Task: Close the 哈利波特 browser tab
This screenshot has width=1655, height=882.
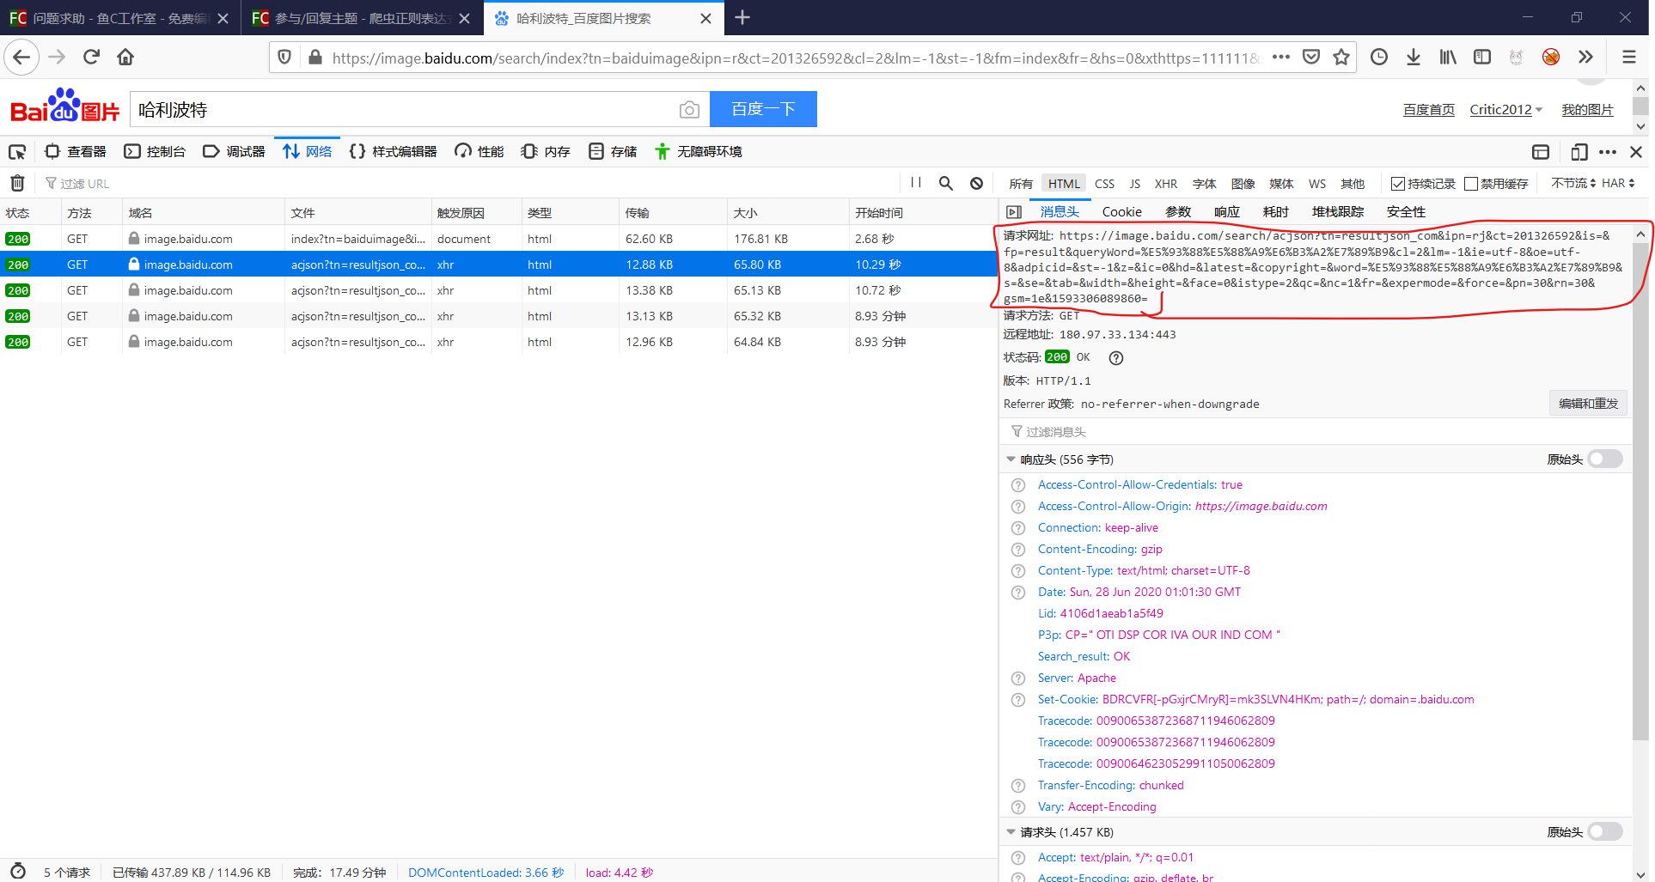Action: click(705, 18)
